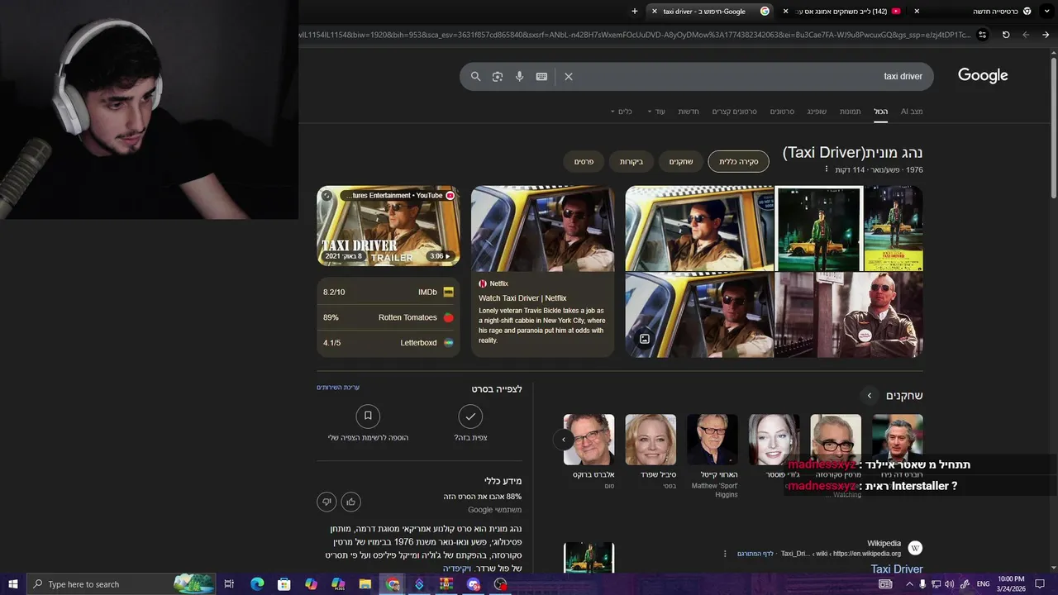1058x595 pixels.
Task: Switch to Chrome on the taskbar
Action: [x=393, y=584]
